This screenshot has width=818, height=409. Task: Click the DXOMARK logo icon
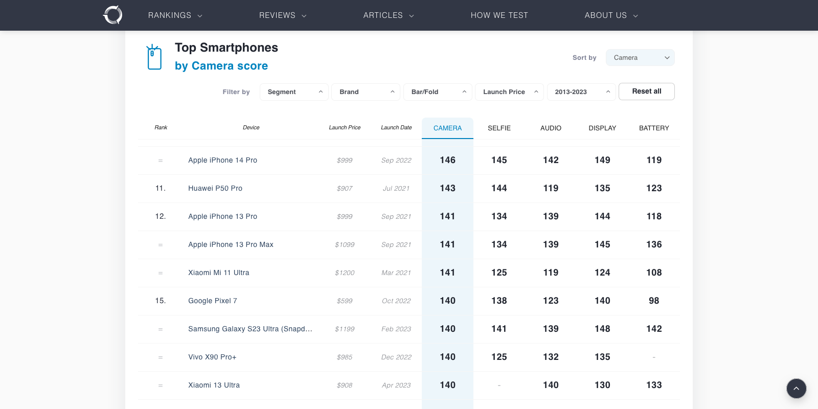(x=112, y=15)
